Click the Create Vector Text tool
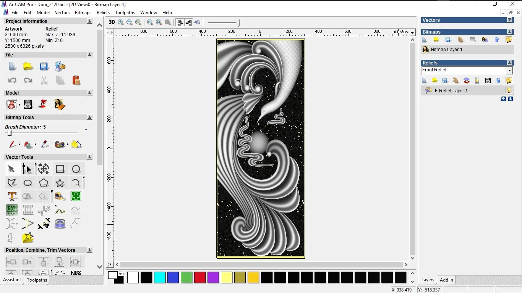 (12, 196)
